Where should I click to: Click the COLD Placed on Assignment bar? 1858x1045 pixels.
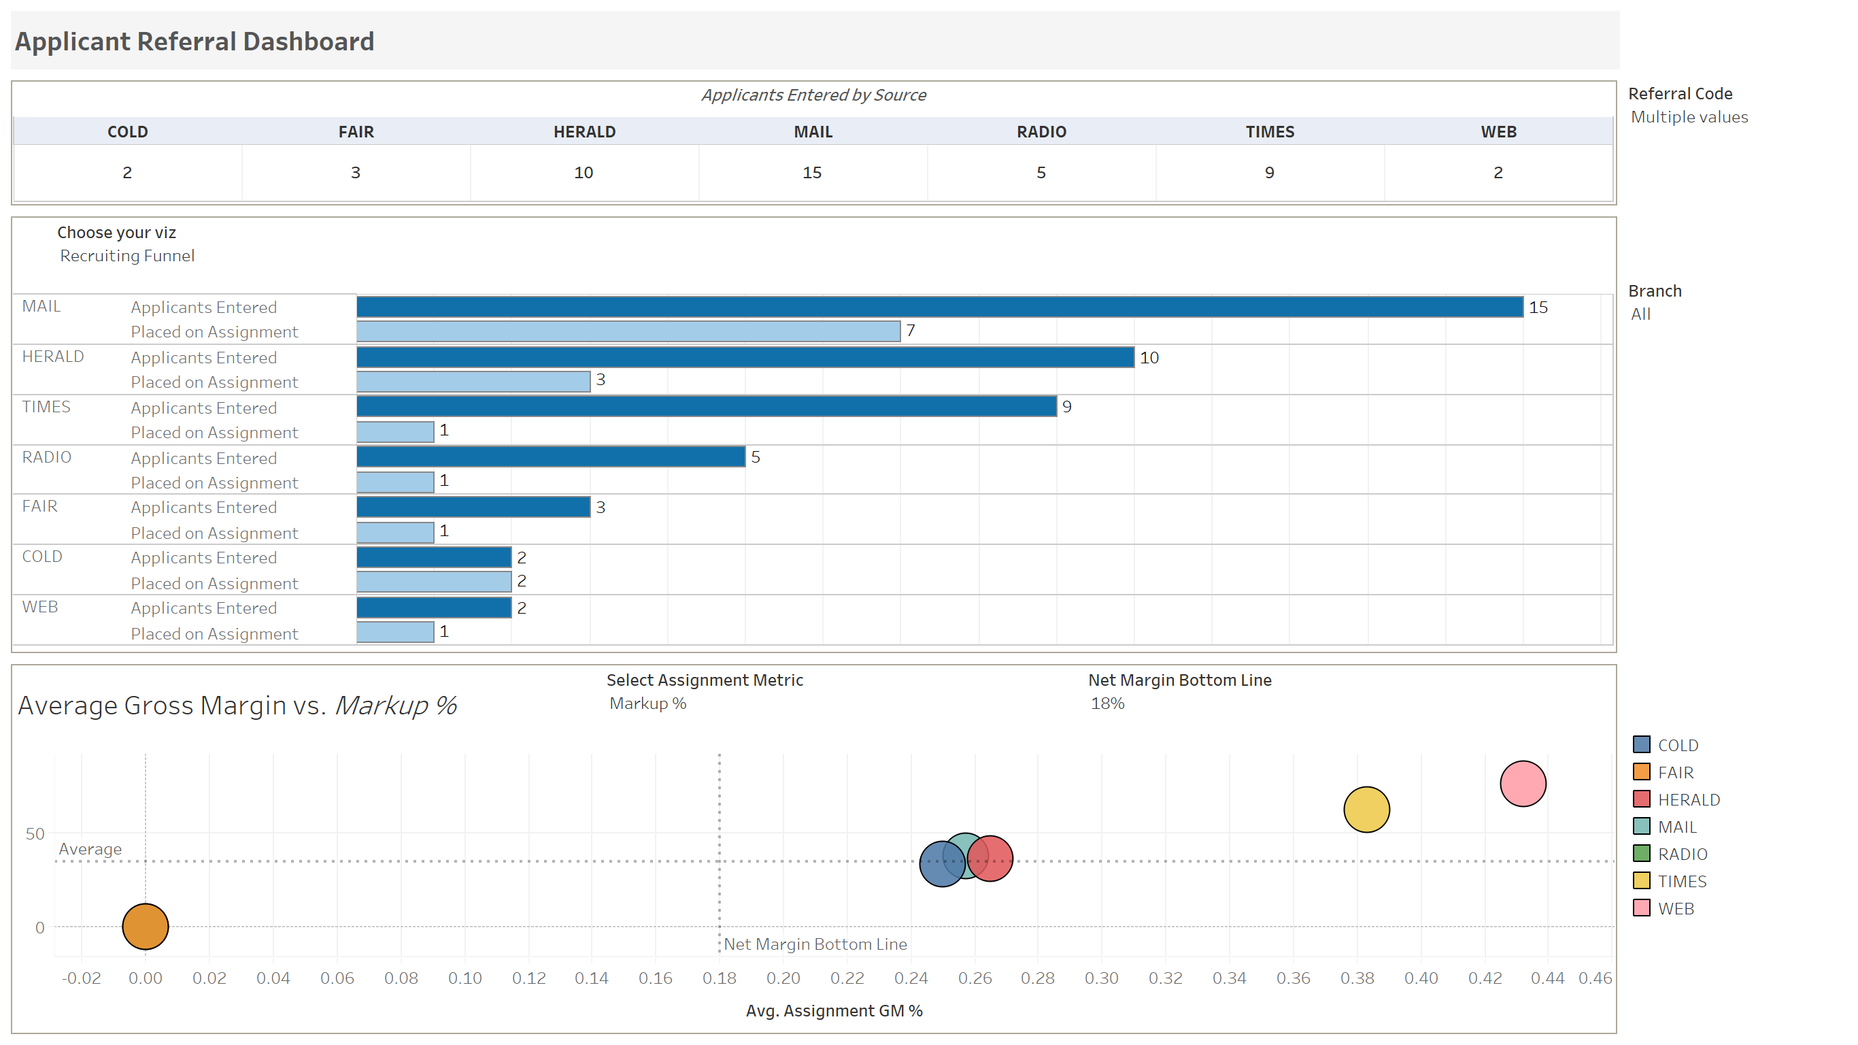click(434, 582)
